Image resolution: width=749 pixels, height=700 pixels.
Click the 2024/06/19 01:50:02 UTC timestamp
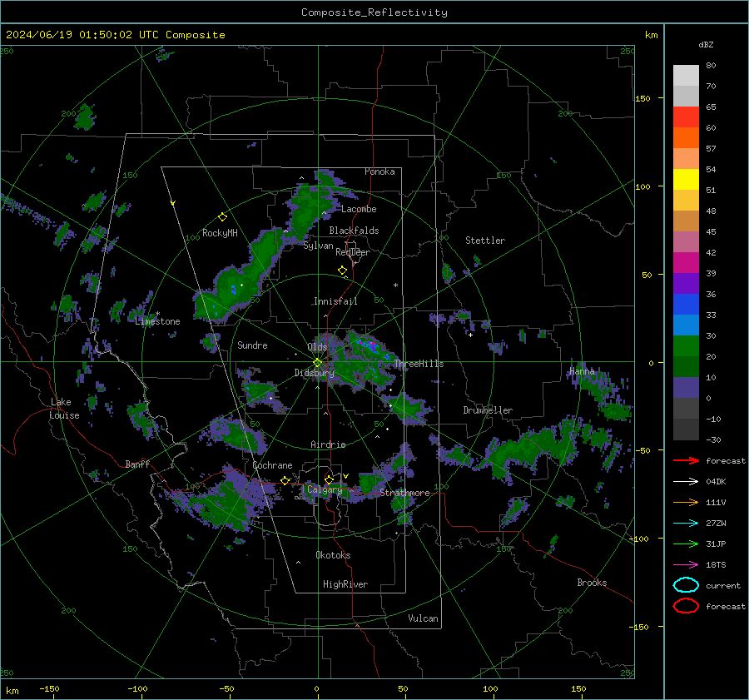(x=84, y=35)
